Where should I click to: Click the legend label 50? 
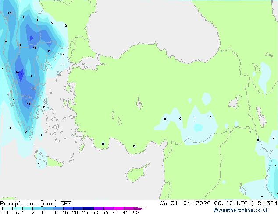pyautogui.click(x=136, y=212)
